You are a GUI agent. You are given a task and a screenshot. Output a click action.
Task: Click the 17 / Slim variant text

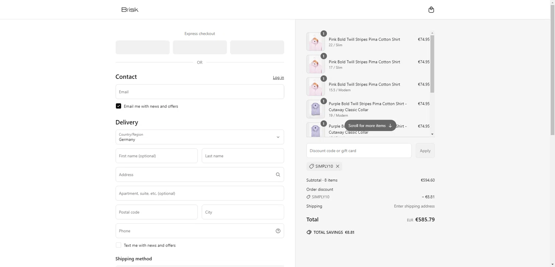[336, 68]
